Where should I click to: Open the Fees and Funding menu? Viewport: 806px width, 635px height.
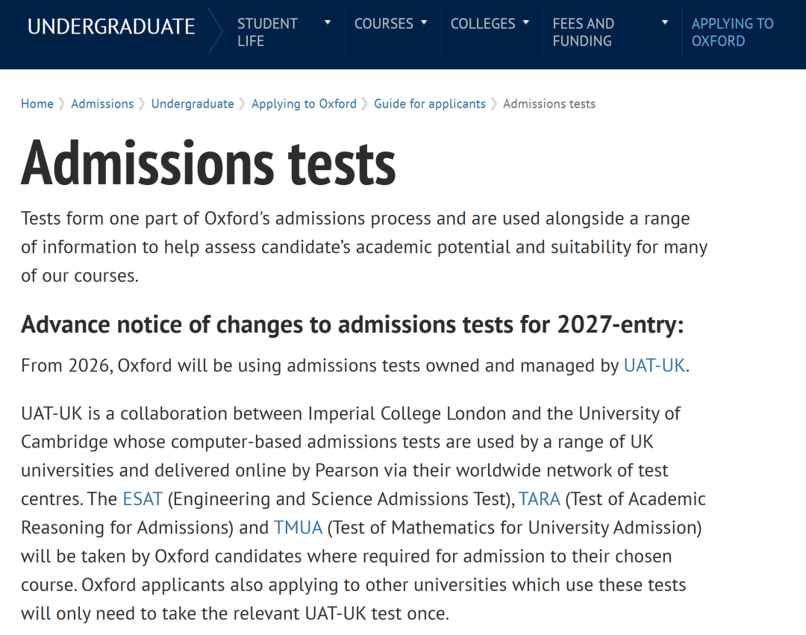(x=583, y=32)
